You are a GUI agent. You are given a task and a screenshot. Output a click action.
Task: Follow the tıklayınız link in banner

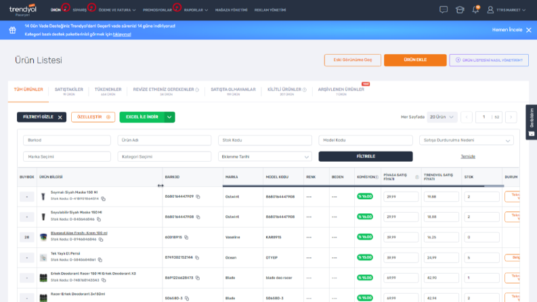coord(122,35)
